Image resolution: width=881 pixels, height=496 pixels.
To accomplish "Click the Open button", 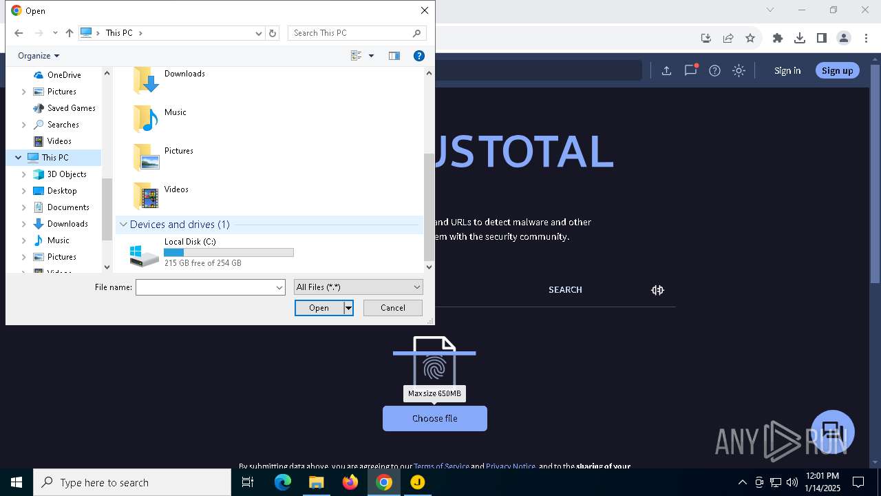I will [x=319, y=308].
